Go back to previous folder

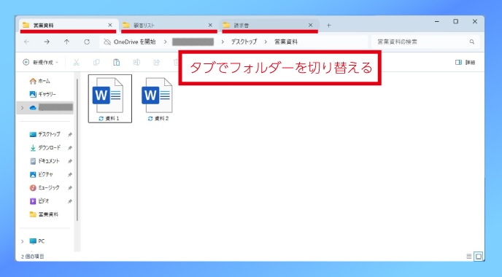click(26, 42)
